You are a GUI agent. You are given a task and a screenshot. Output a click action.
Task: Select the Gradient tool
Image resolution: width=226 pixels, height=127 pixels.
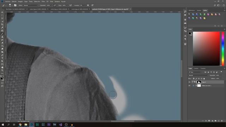[2, 46]
